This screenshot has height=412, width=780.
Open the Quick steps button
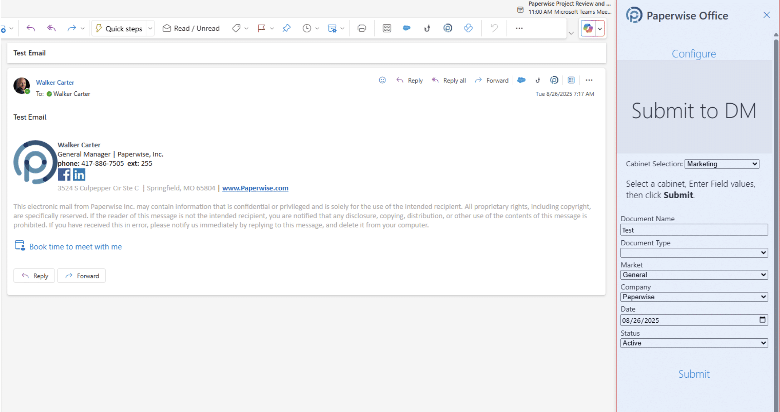119,28
